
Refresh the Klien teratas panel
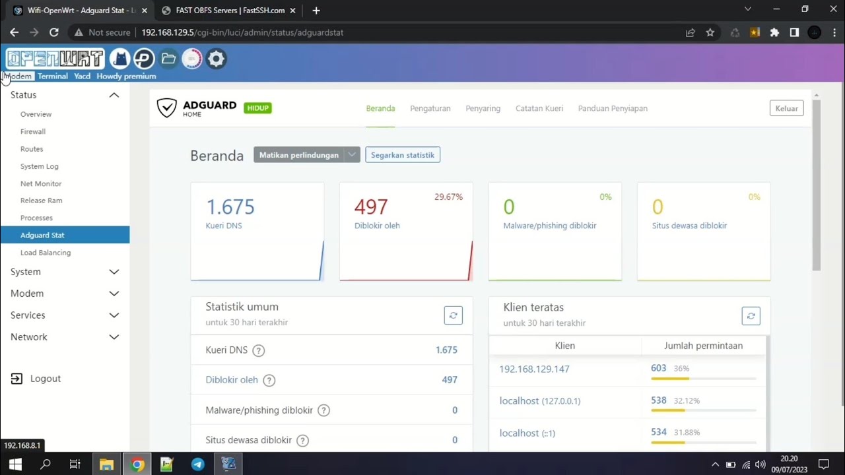click(751, 316)
